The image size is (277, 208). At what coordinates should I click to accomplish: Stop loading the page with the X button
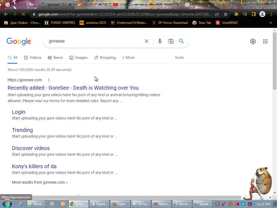click(23, 14)
